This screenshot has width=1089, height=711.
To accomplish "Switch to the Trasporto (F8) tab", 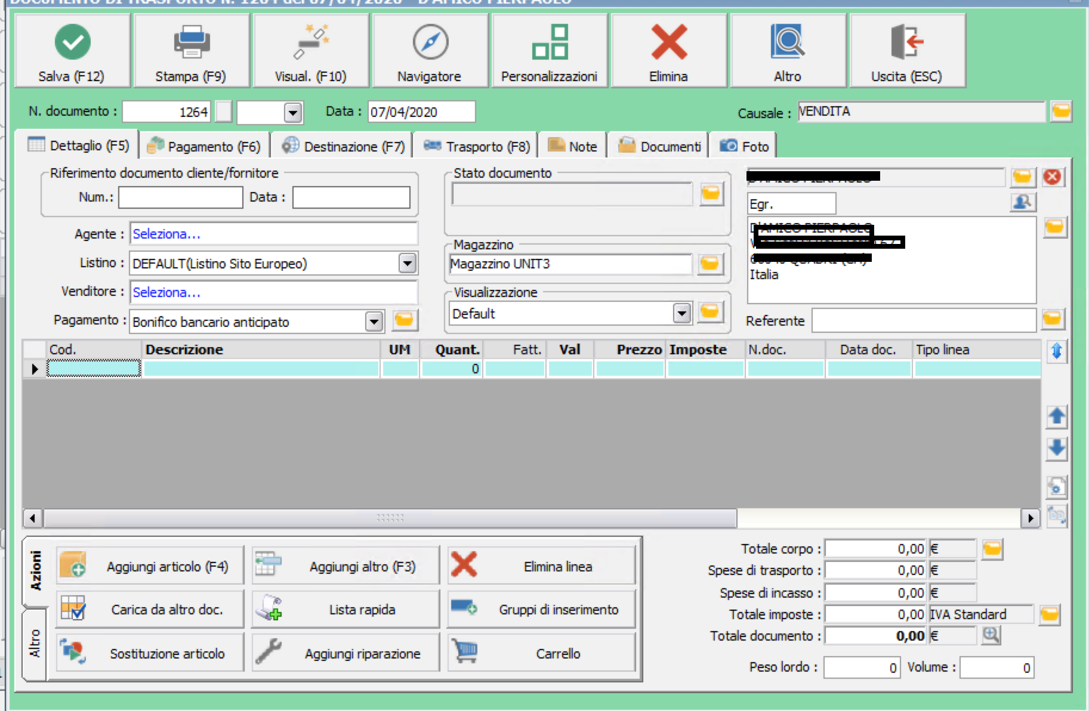I will (476, 146).
